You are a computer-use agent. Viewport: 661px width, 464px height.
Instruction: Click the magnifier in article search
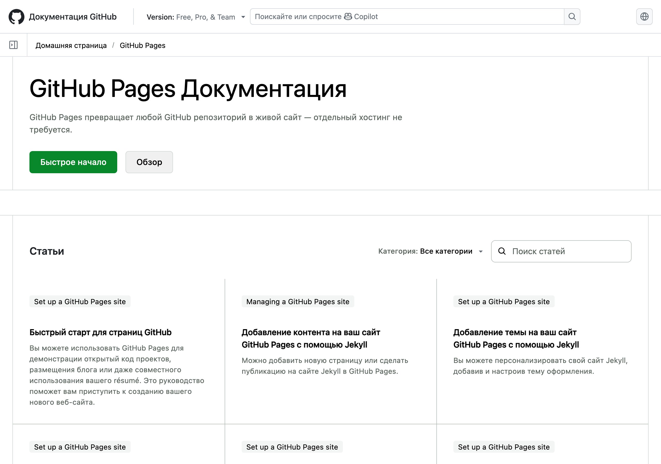click(502, 251)
